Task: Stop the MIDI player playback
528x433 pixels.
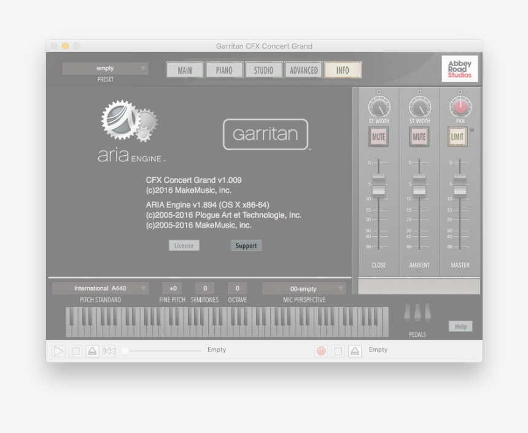Action: [76, 351]
